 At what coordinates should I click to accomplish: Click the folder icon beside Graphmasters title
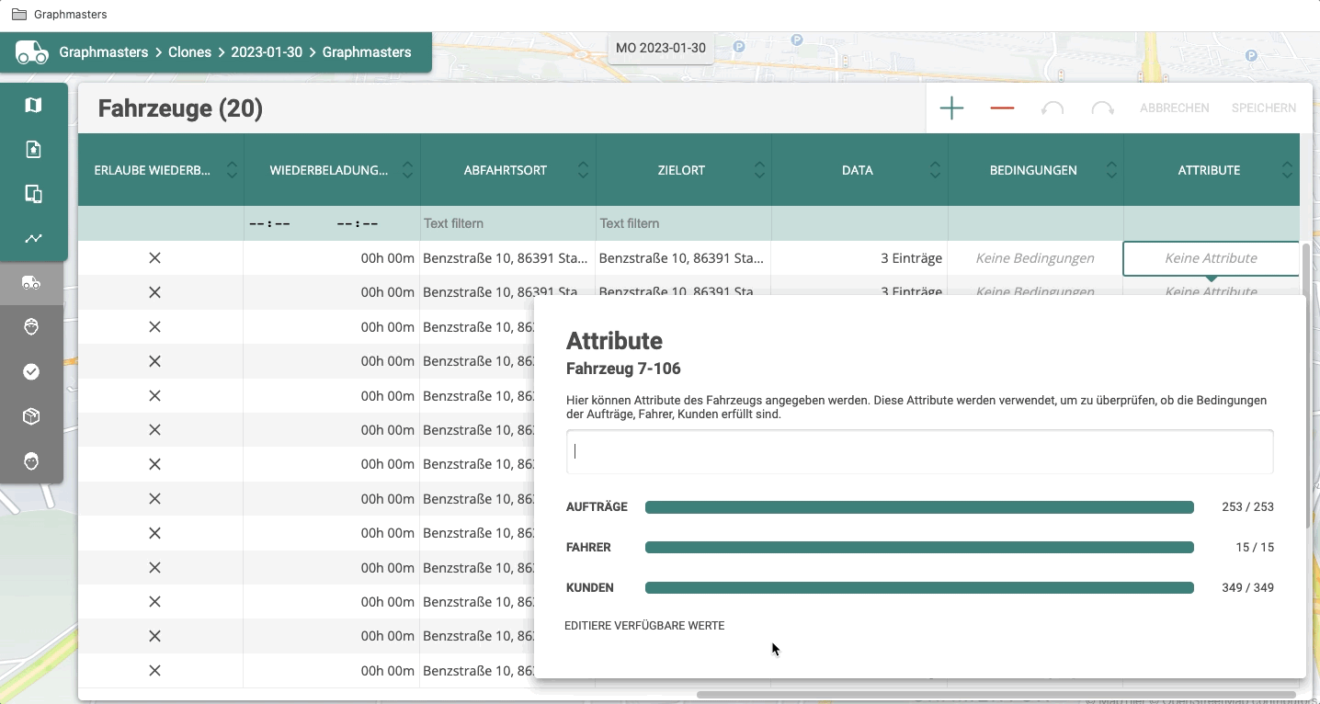coord(18,15)
